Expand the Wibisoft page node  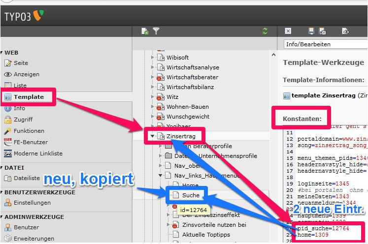pyautogui.click(x=152, y=58)
